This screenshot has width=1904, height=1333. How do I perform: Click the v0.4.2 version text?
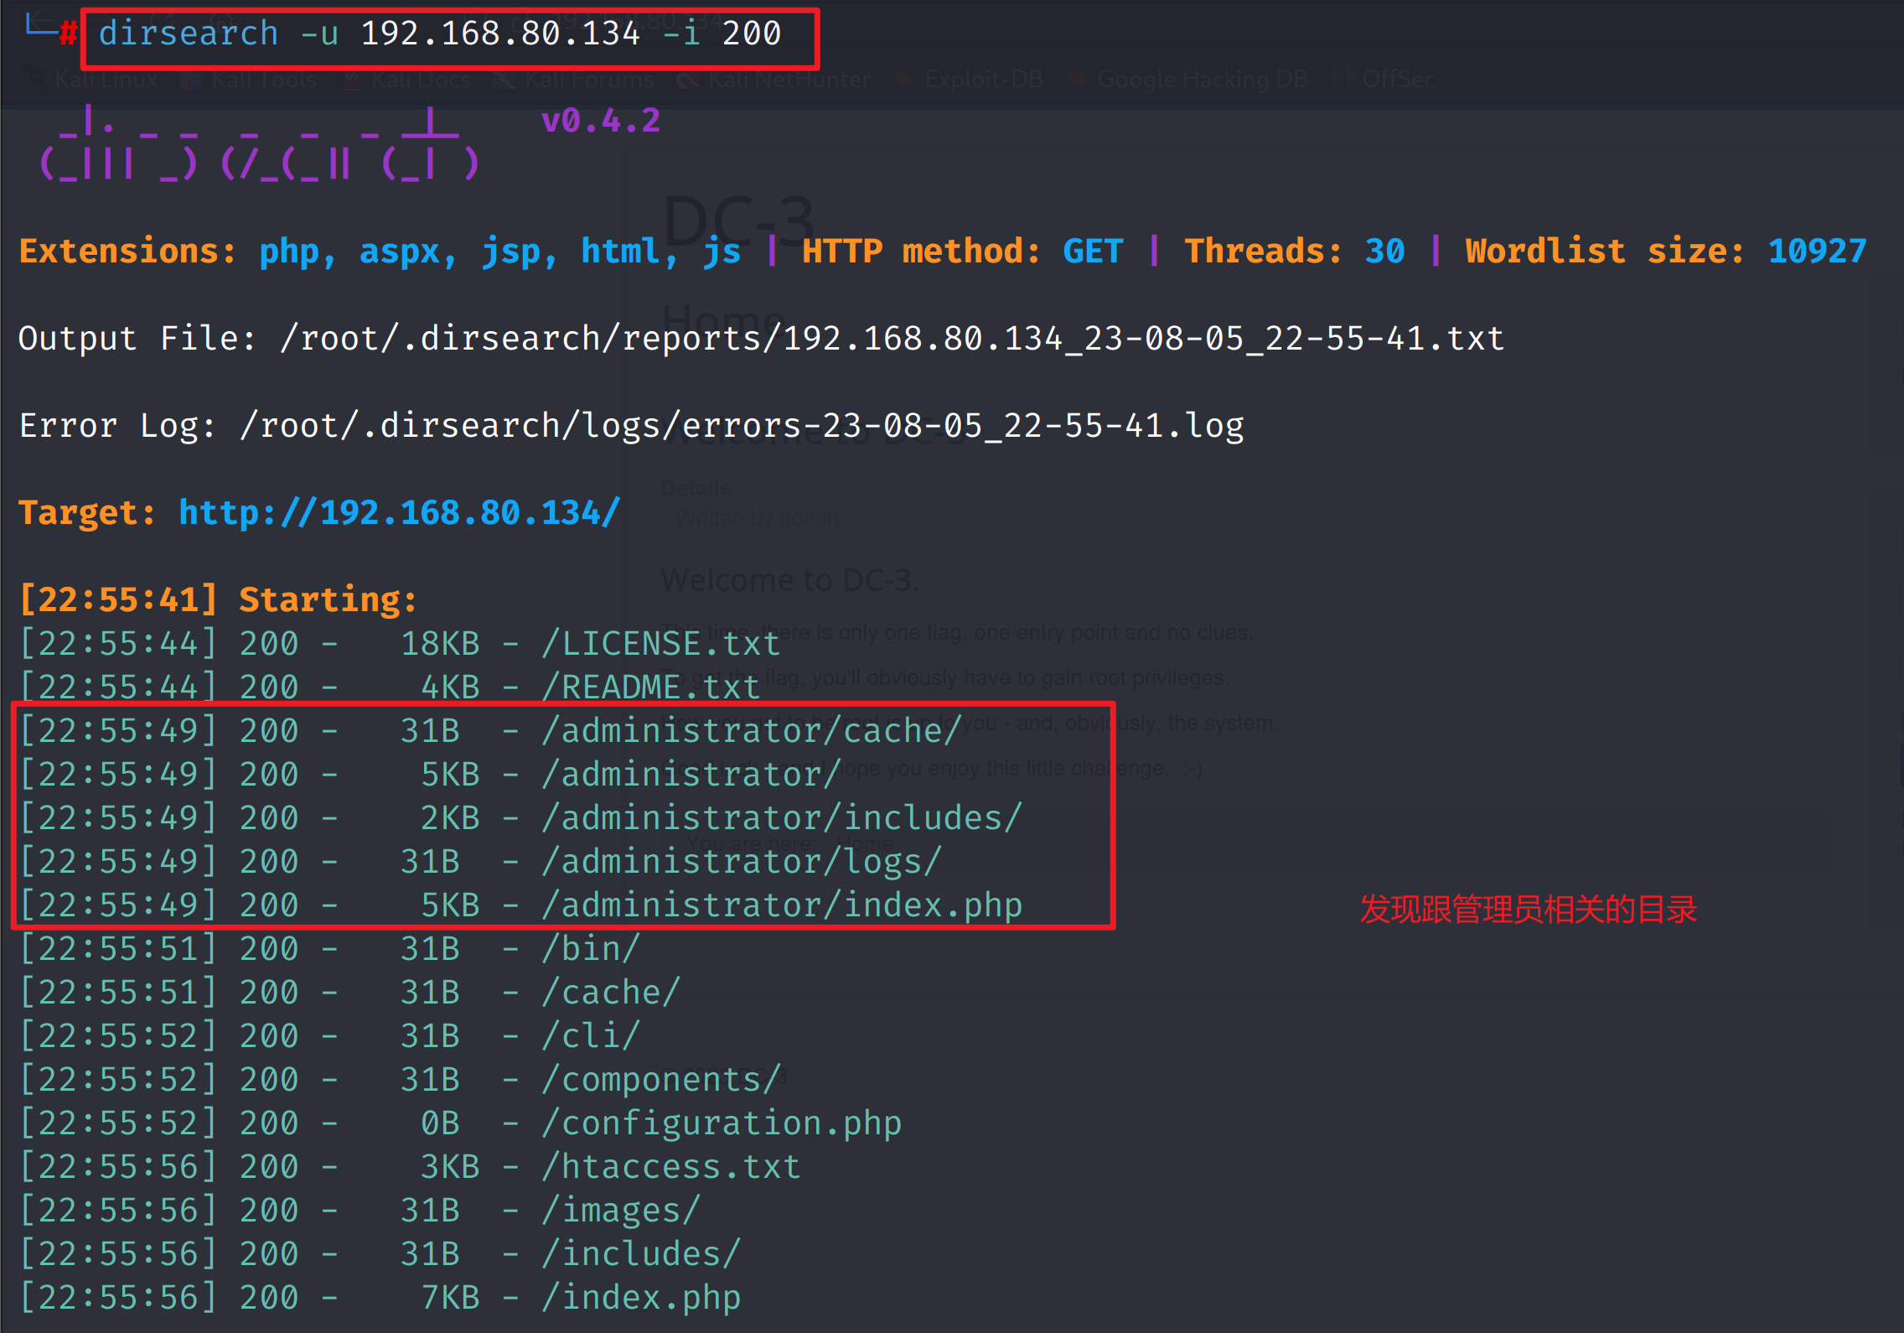coord(601,121)
